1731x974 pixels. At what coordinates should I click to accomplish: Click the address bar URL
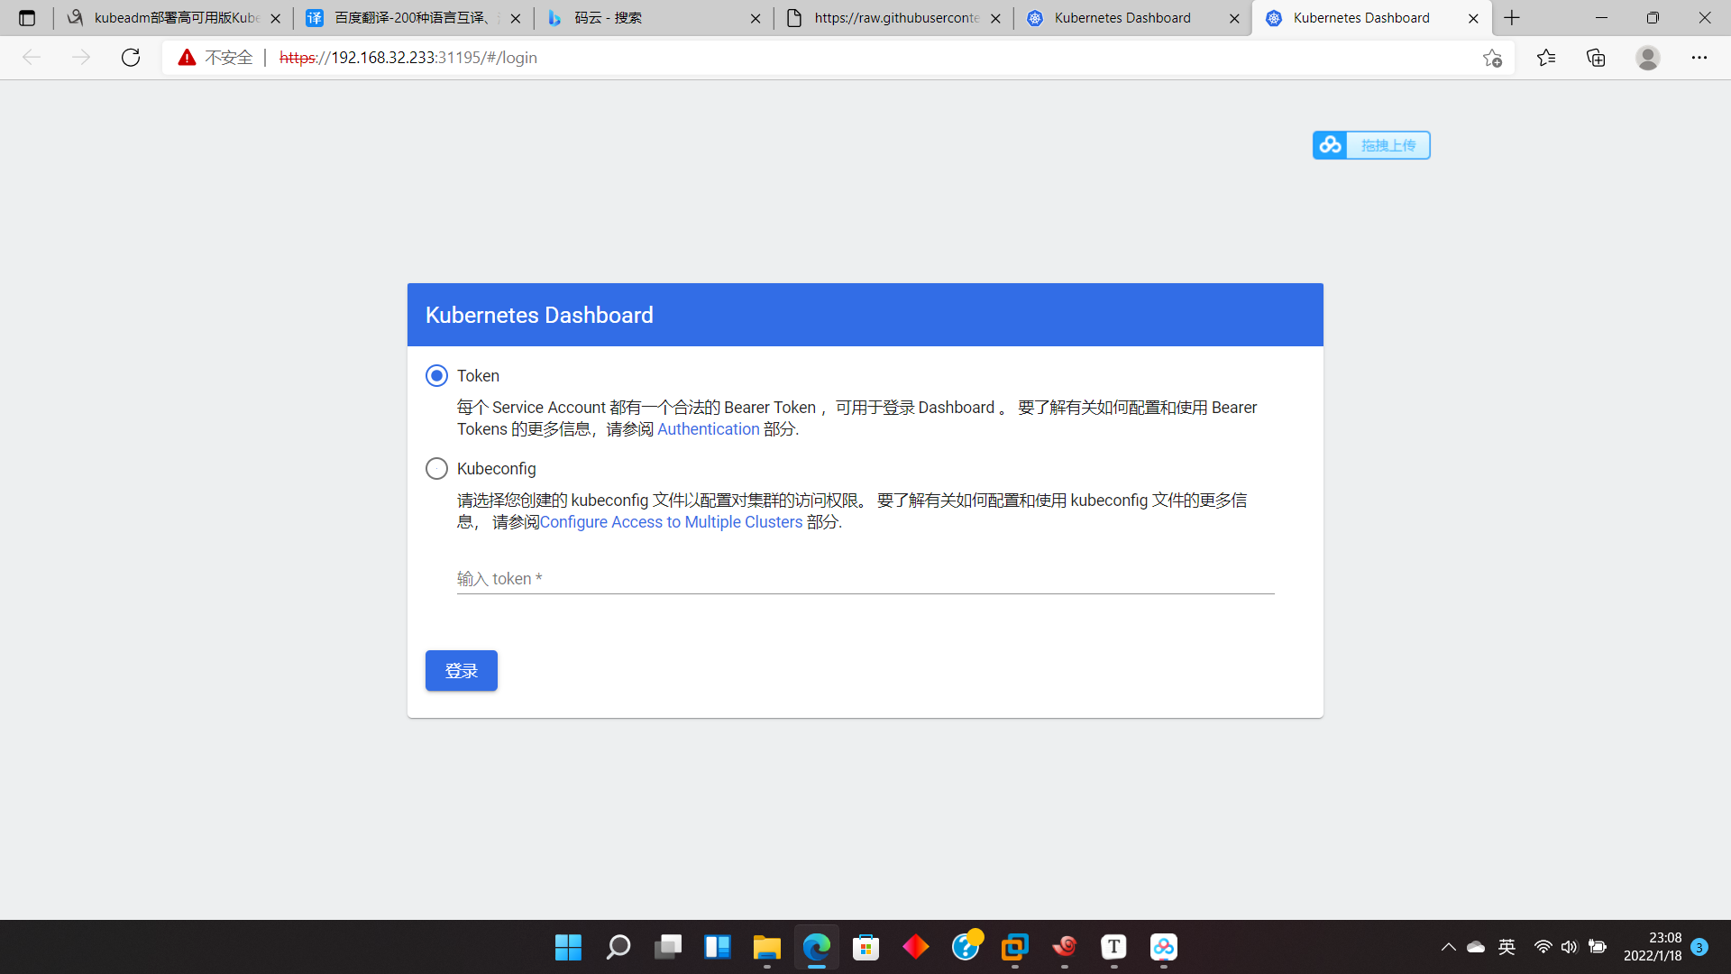[408, 58]
